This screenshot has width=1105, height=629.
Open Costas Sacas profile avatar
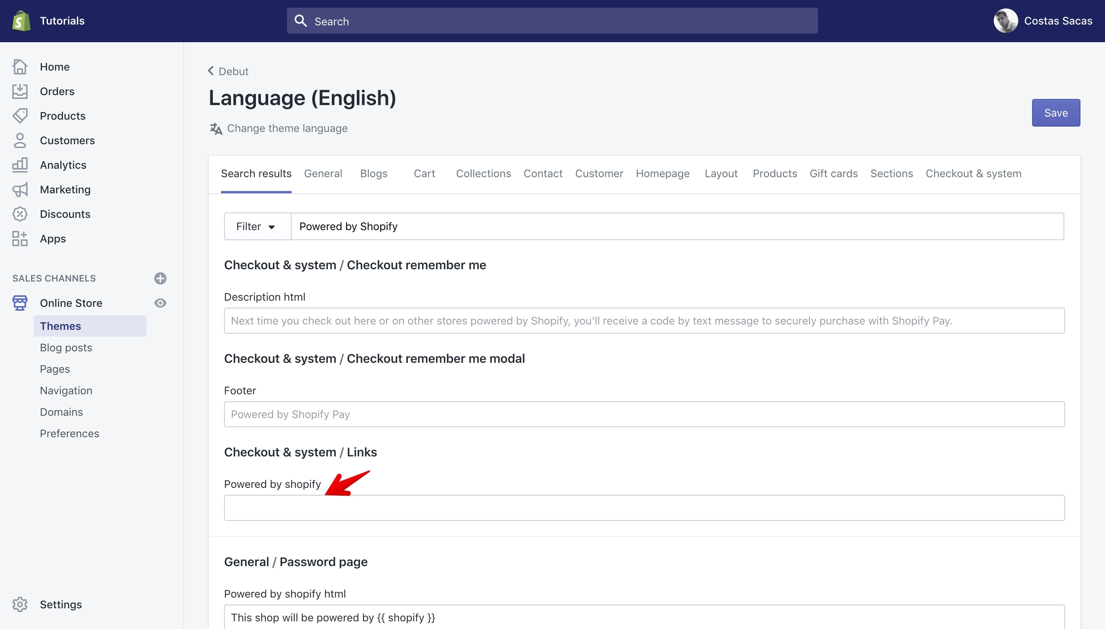point(1006,21)
